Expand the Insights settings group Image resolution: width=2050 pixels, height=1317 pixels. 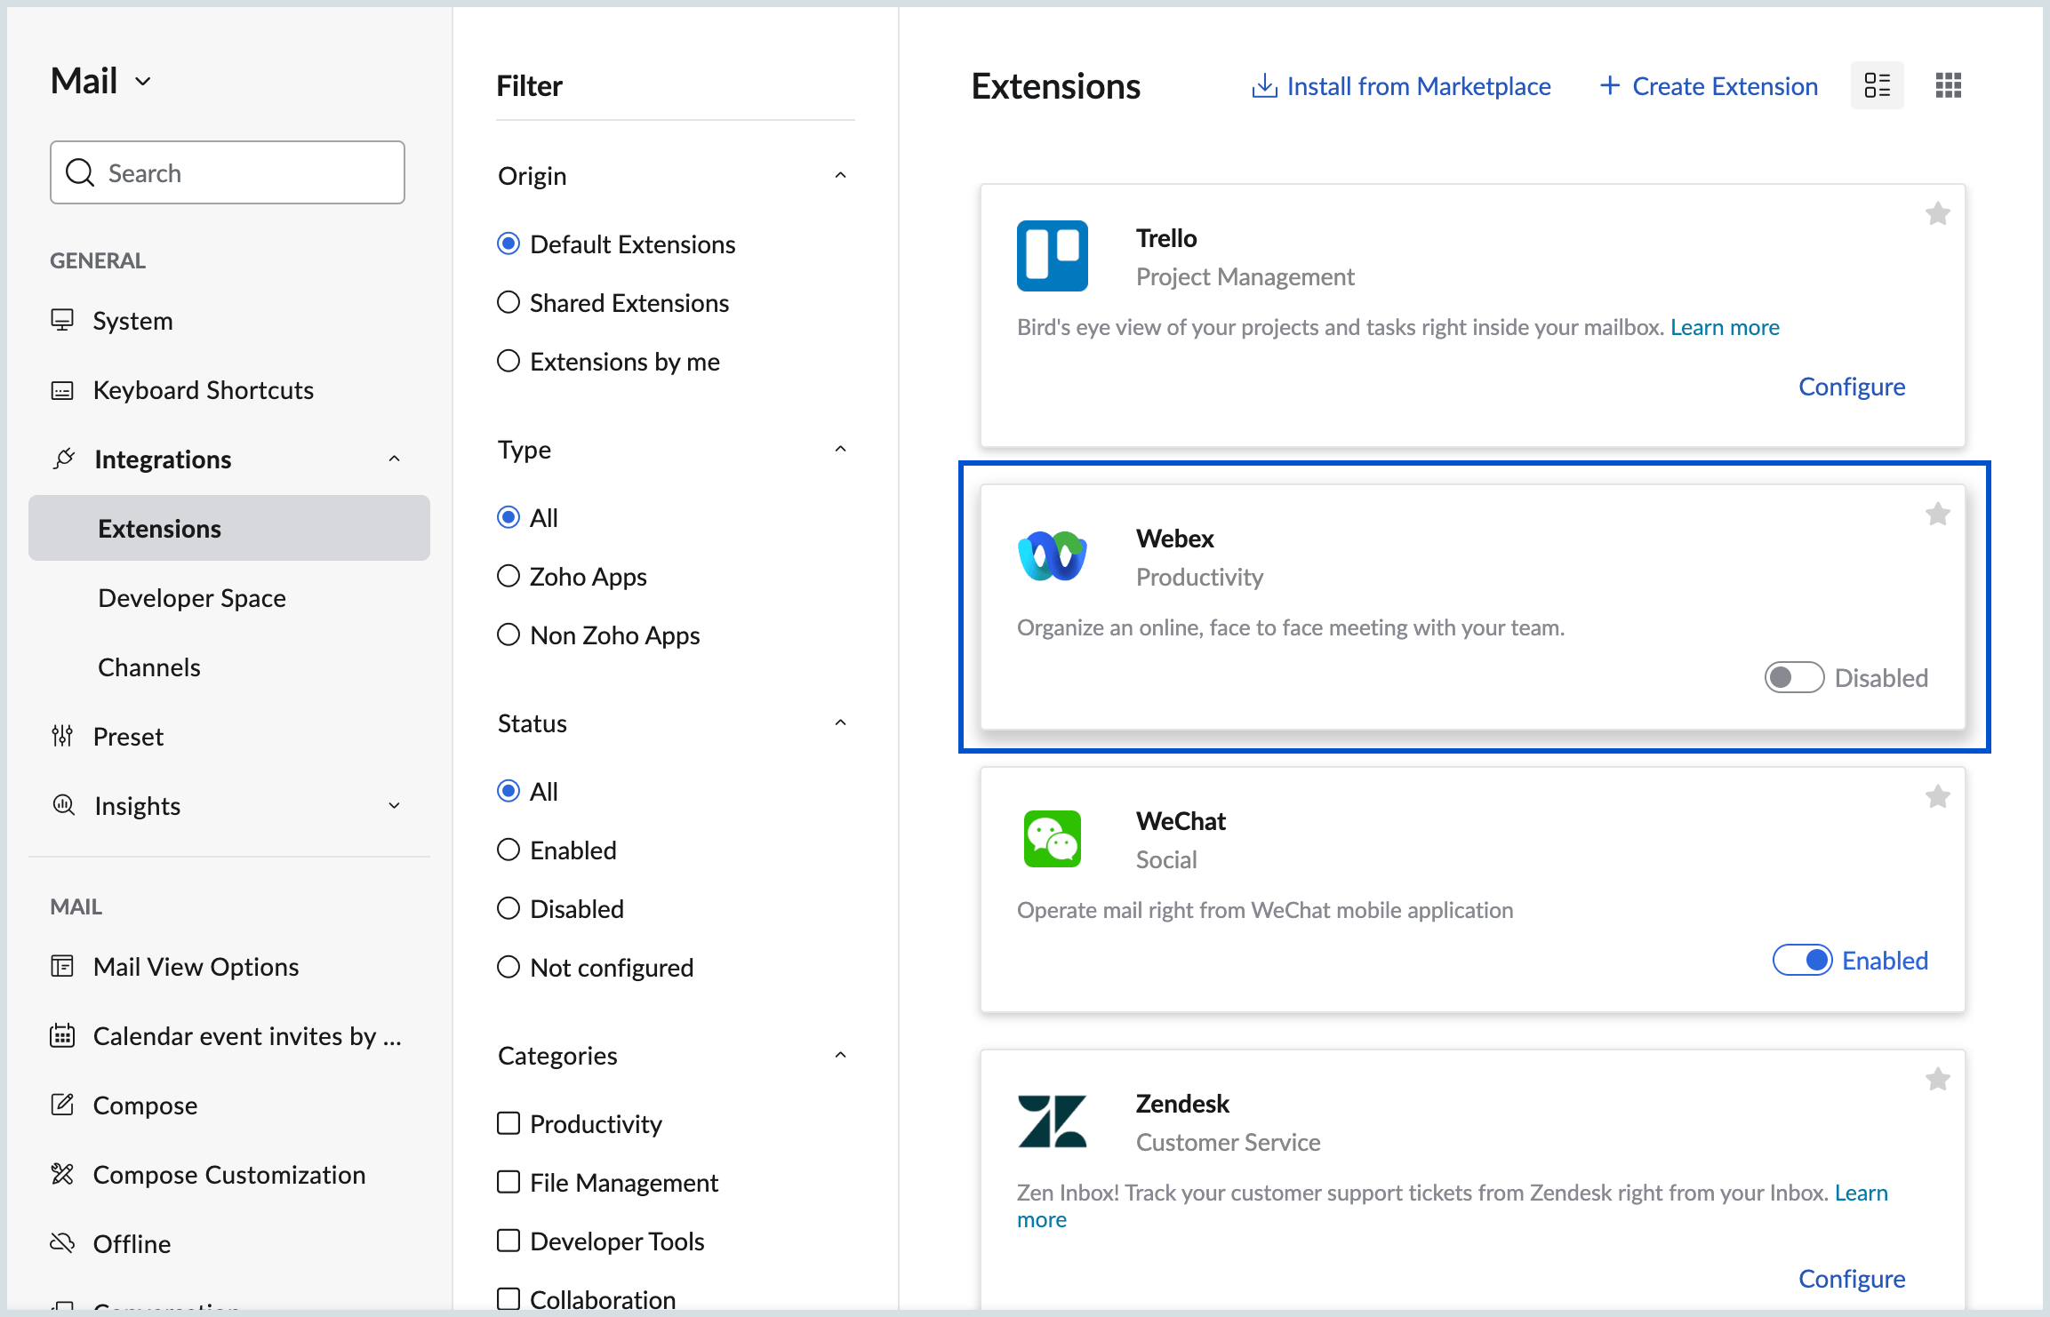click(x=394, y=806)
